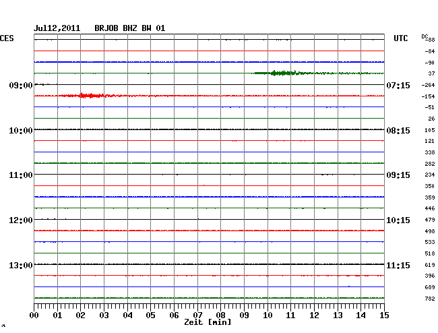Screen dimensions: 438x333
Task: Click the DC offset value "396"
Action: pyautogui.click(x=430, y=276)
